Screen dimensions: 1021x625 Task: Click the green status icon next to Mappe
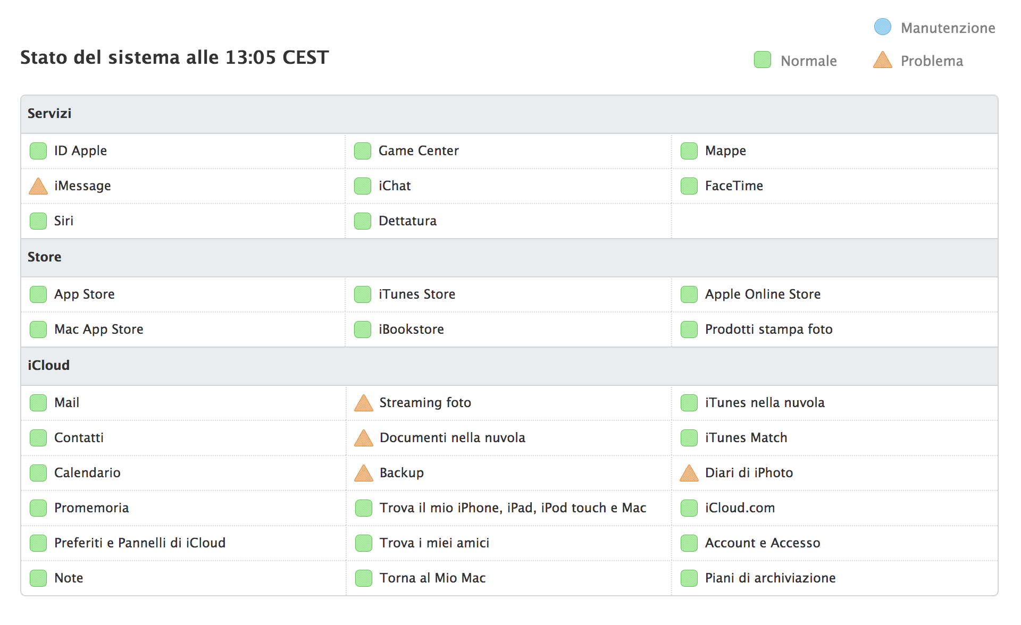pyautogui.click(x=689, y=151)
